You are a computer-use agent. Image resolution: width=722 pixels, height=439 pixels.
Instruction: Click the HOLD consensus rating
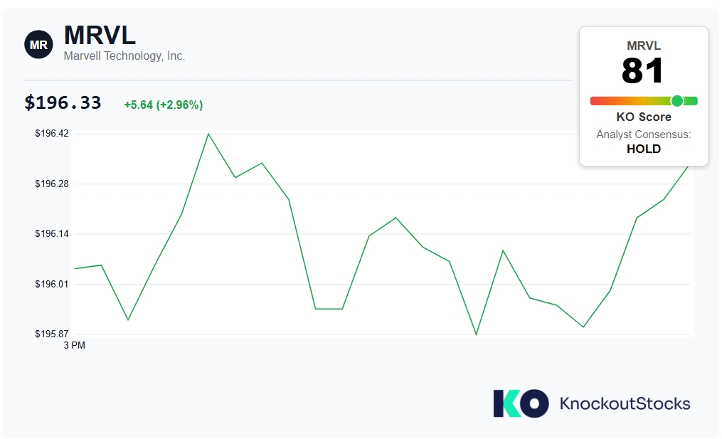[644, 149]
